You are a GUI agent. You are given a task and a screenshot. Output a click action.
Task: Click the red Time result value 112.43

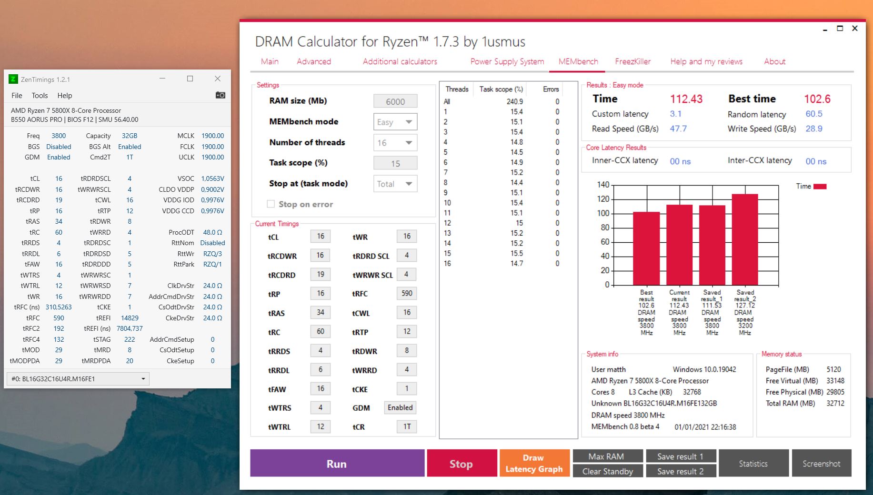click(686, 99)
